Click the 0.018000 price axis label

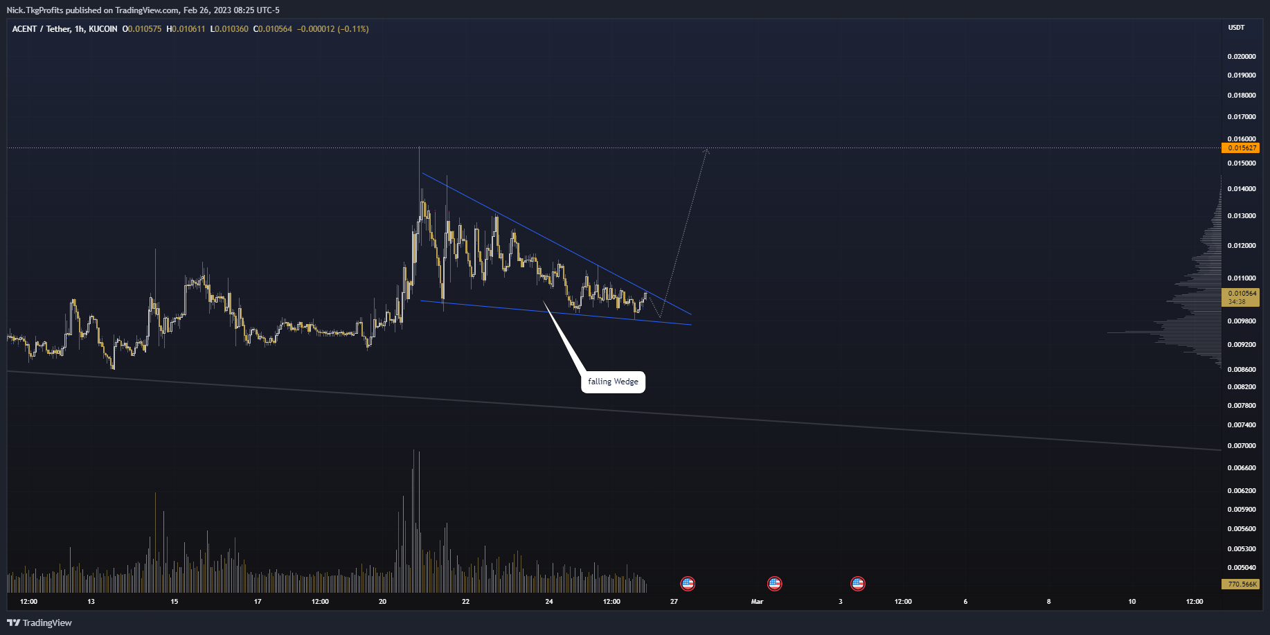coord(1242,96)
